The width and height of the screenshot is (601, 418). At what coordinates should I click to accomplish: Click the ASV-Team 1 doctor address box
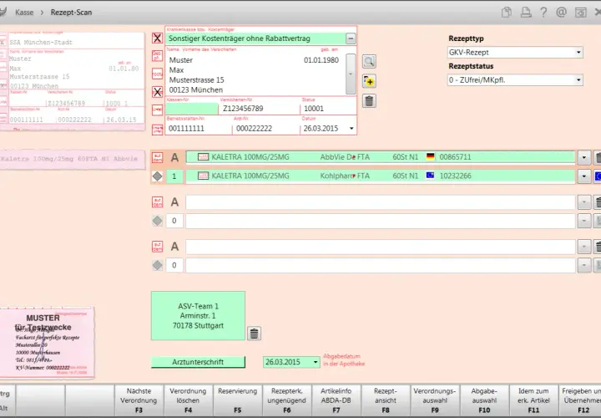(198, 315)
